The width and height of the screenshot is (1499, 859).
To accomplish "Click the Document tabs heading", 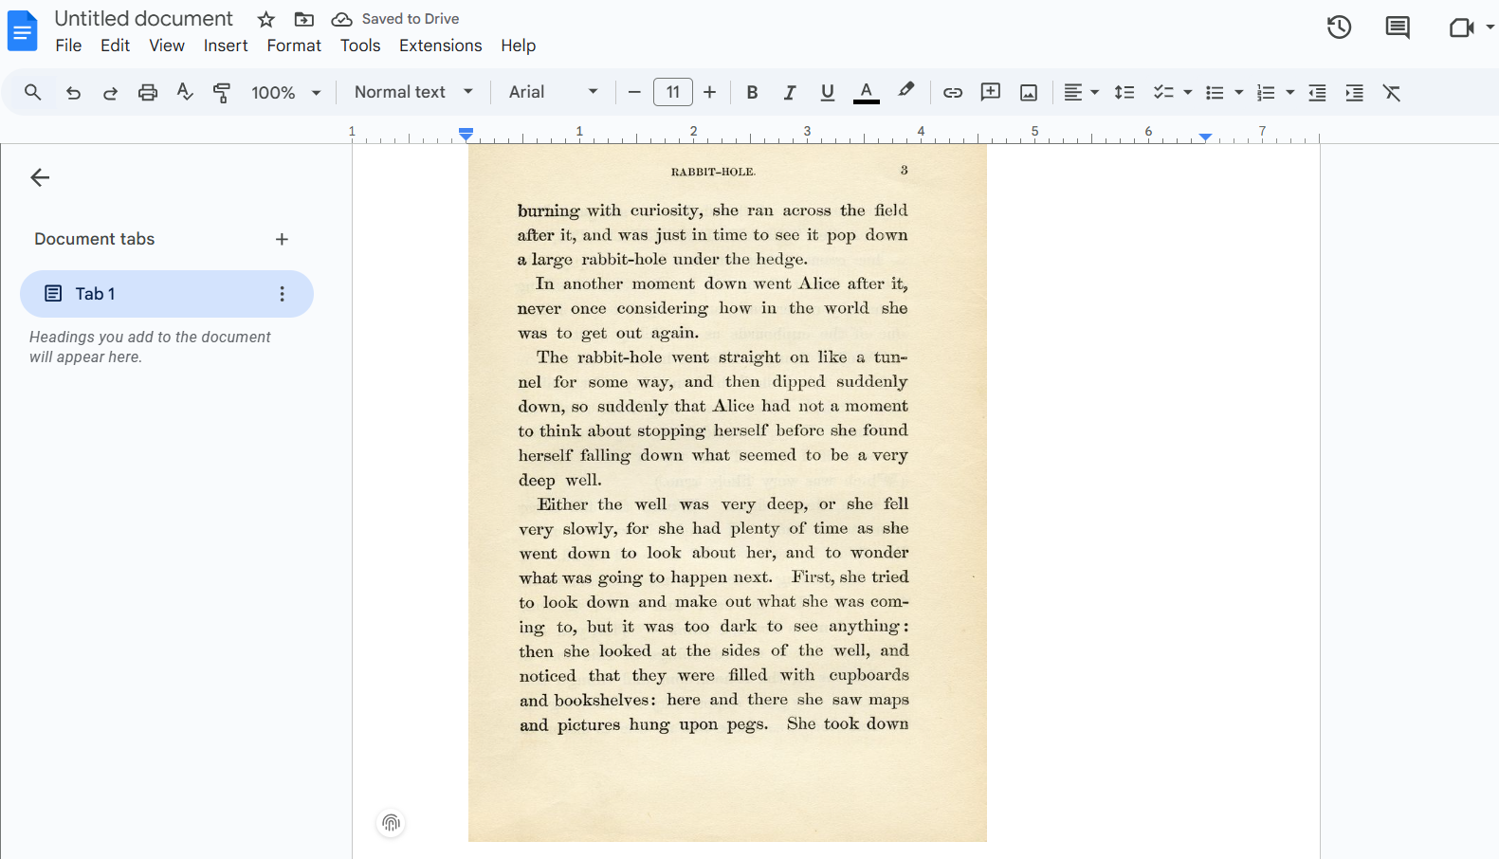I will click(95, 239).
